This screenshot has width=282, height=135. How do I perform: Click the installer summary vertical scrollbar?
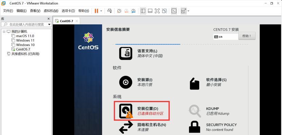coord(248,100)
